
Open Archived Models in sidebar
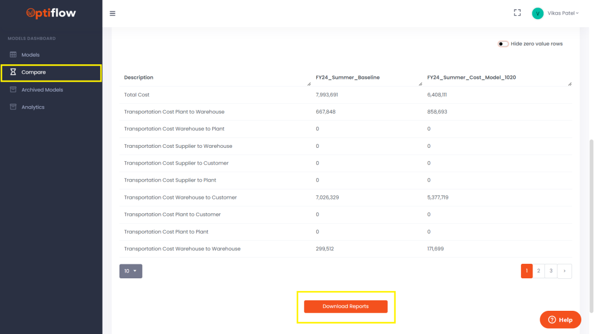(x=42, y=90)
